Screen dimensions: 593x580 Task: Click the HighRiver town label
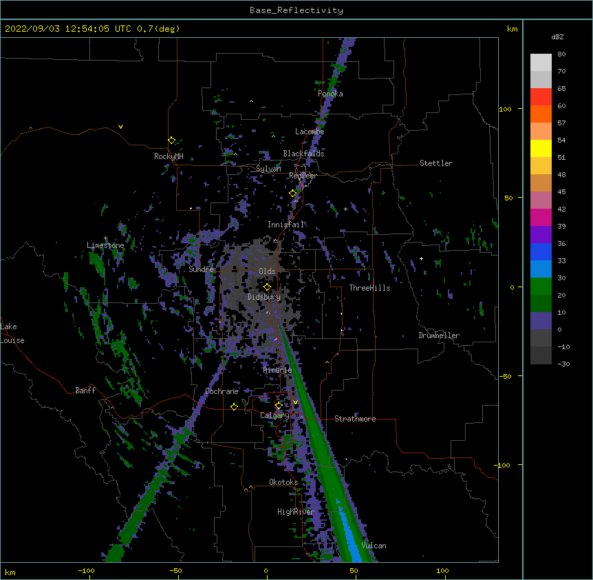295,512
